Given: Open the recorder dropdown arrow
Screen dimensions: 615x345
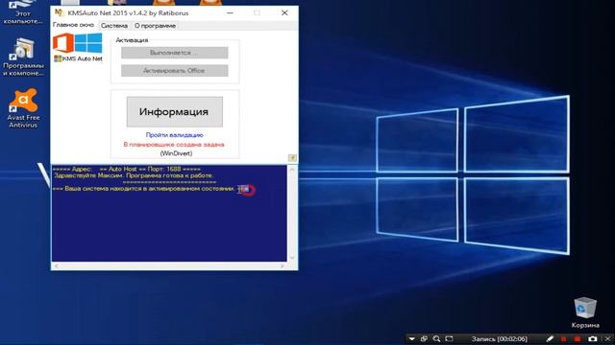Looking at the screenshot, I should tap(411, 338).
